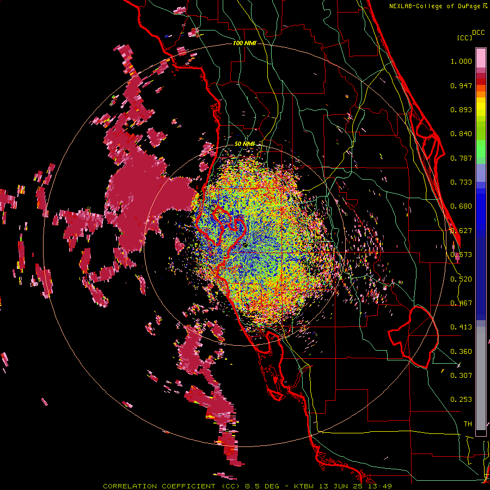Pick the orange segment just below 0.947
Viewport: 490px width, 490px height.
click(x=481, y=88)
